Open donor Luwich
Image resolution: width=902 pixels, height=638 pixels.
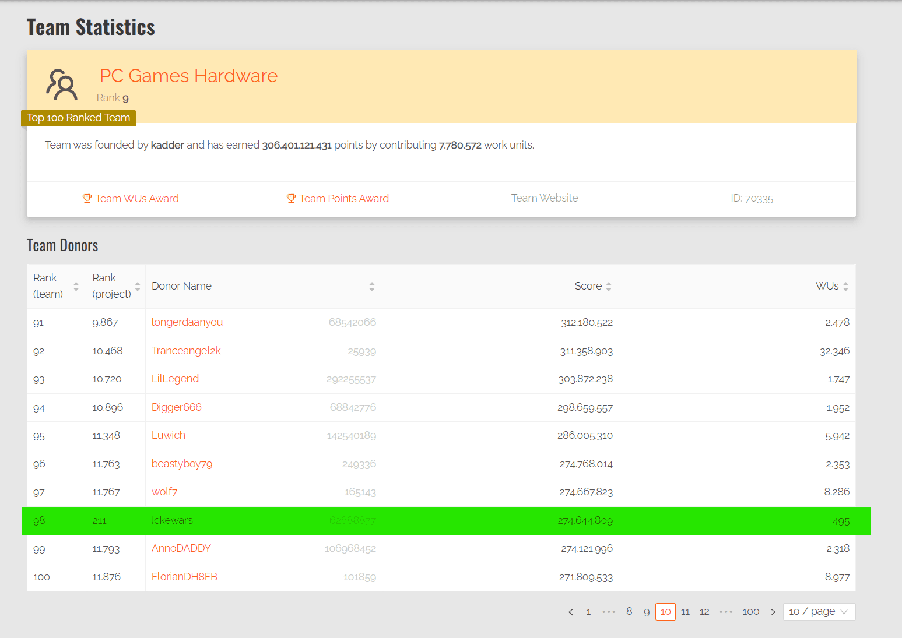pyautogui.click(x=169, y=435)
